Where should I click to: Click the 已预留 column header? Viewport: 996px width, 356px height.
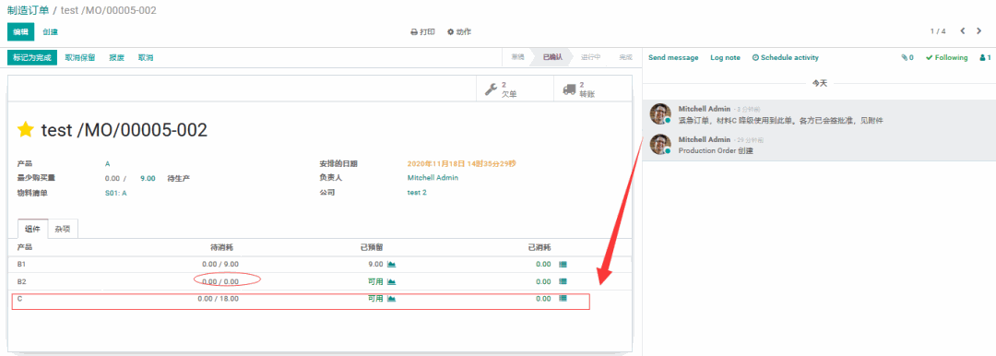[x=371, y=247]
